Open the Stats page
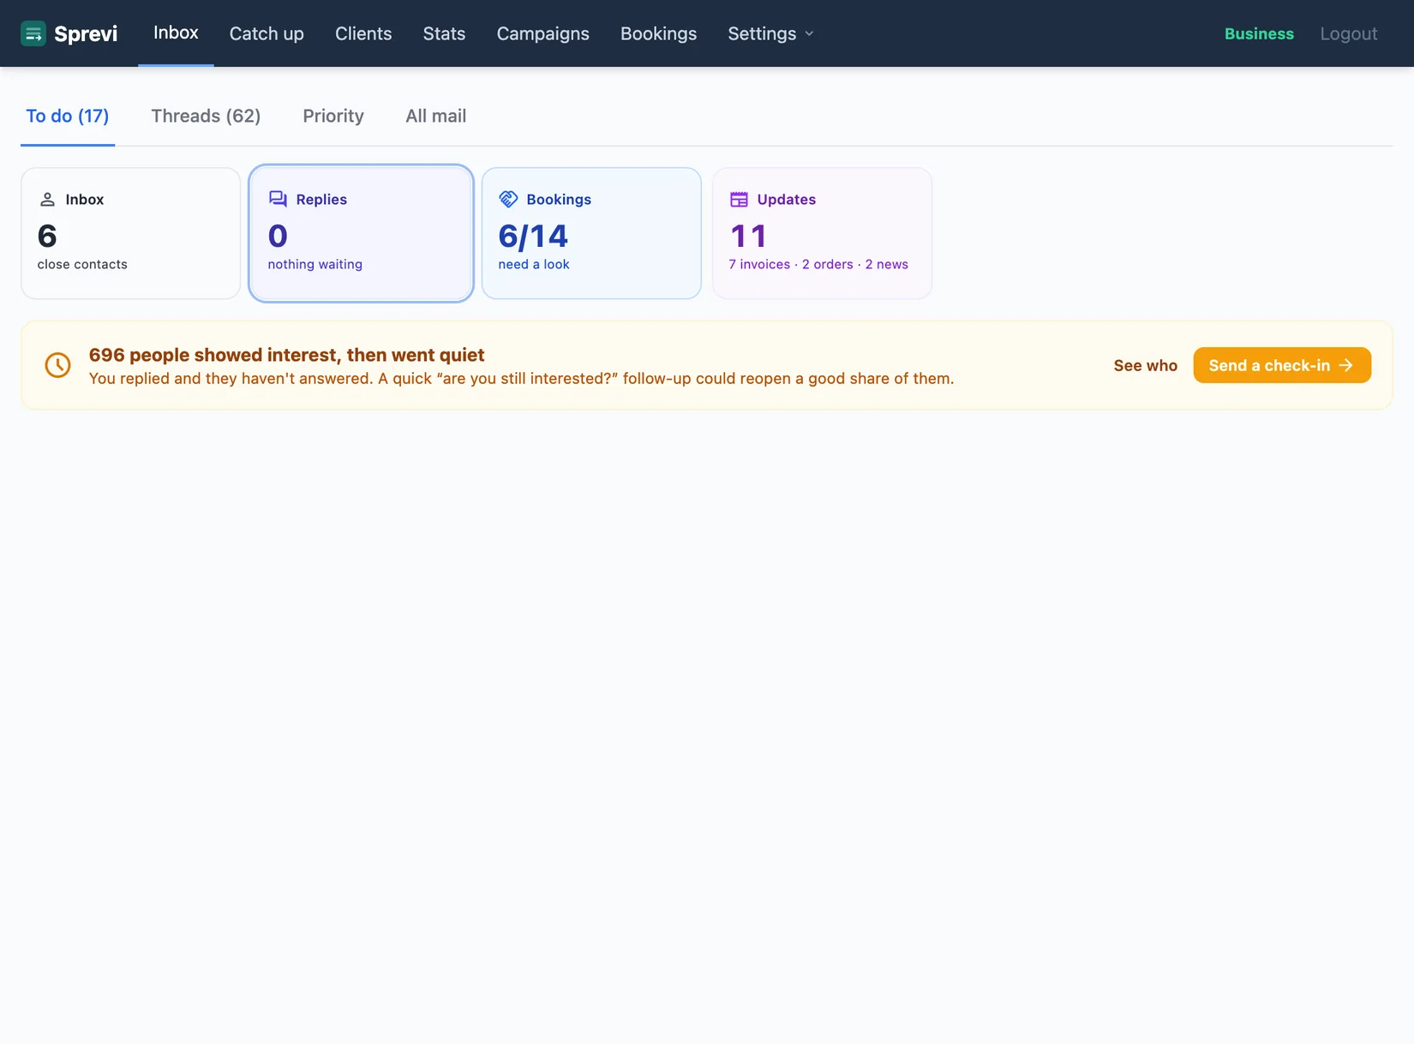The image size is (1414, 1044). (444, 33)
